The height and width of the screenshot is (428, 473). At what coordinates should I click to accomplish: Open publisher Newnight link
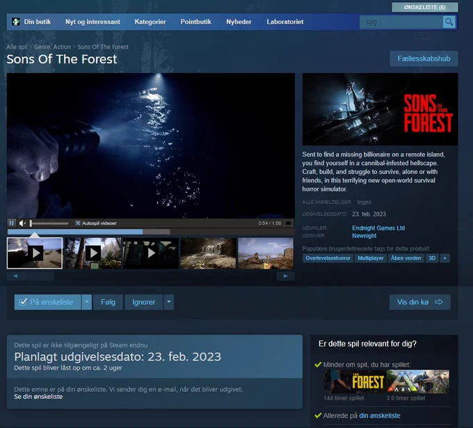click(364, 236)
